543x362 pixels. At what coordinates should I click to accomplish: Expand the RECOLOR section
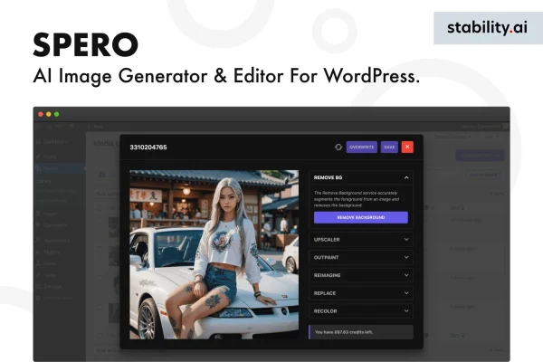tap(361, 311)
